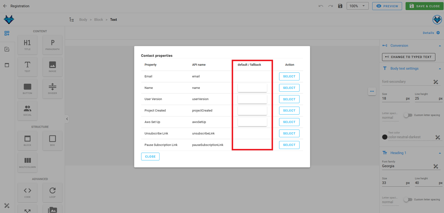The image size is (444, 213).
Task: Click the Save disk icon
Action: pos(340,6)
